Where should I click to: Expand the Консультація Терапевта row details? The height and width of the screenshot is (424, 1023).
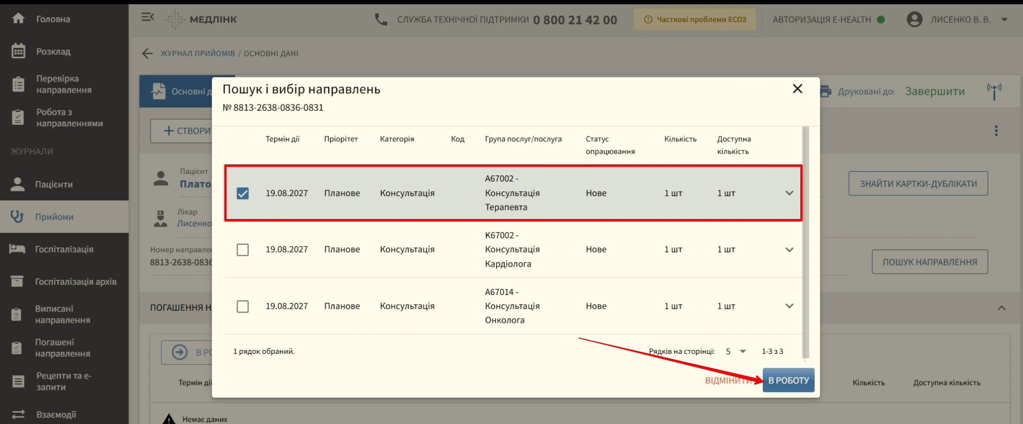(x=789, y=193)
